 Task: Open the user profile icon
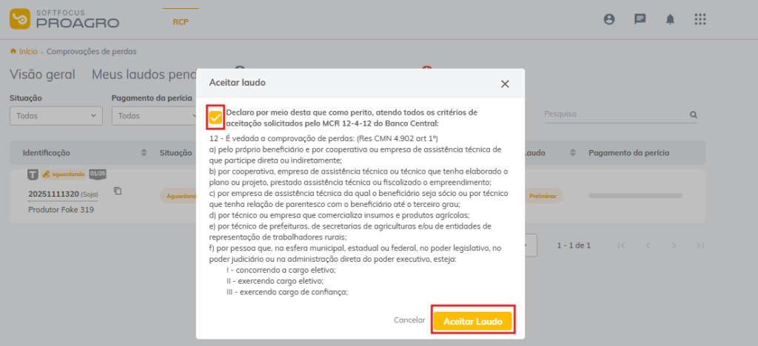[609, 19]
